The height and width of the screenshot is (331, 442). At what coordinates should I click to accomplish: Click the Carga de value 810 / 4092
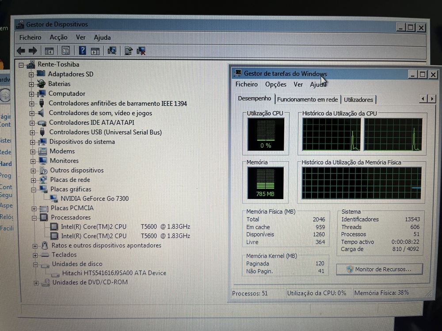click(x=405, y=249)
